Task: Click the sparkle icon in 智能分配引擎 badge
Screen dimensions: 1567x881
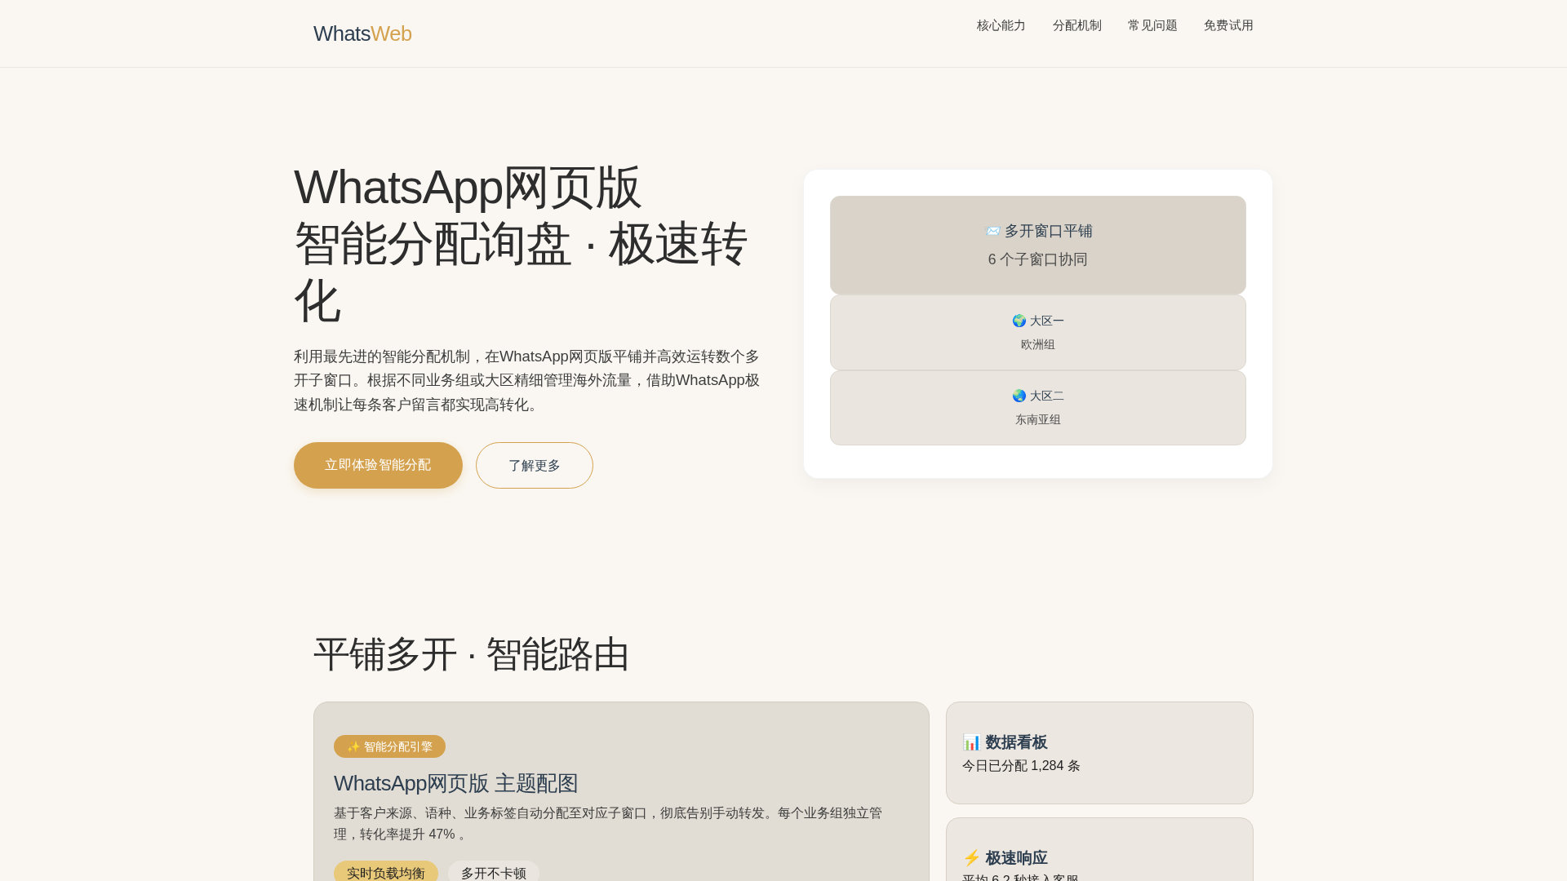Action: pyautogui.click(x=353, y=747)
